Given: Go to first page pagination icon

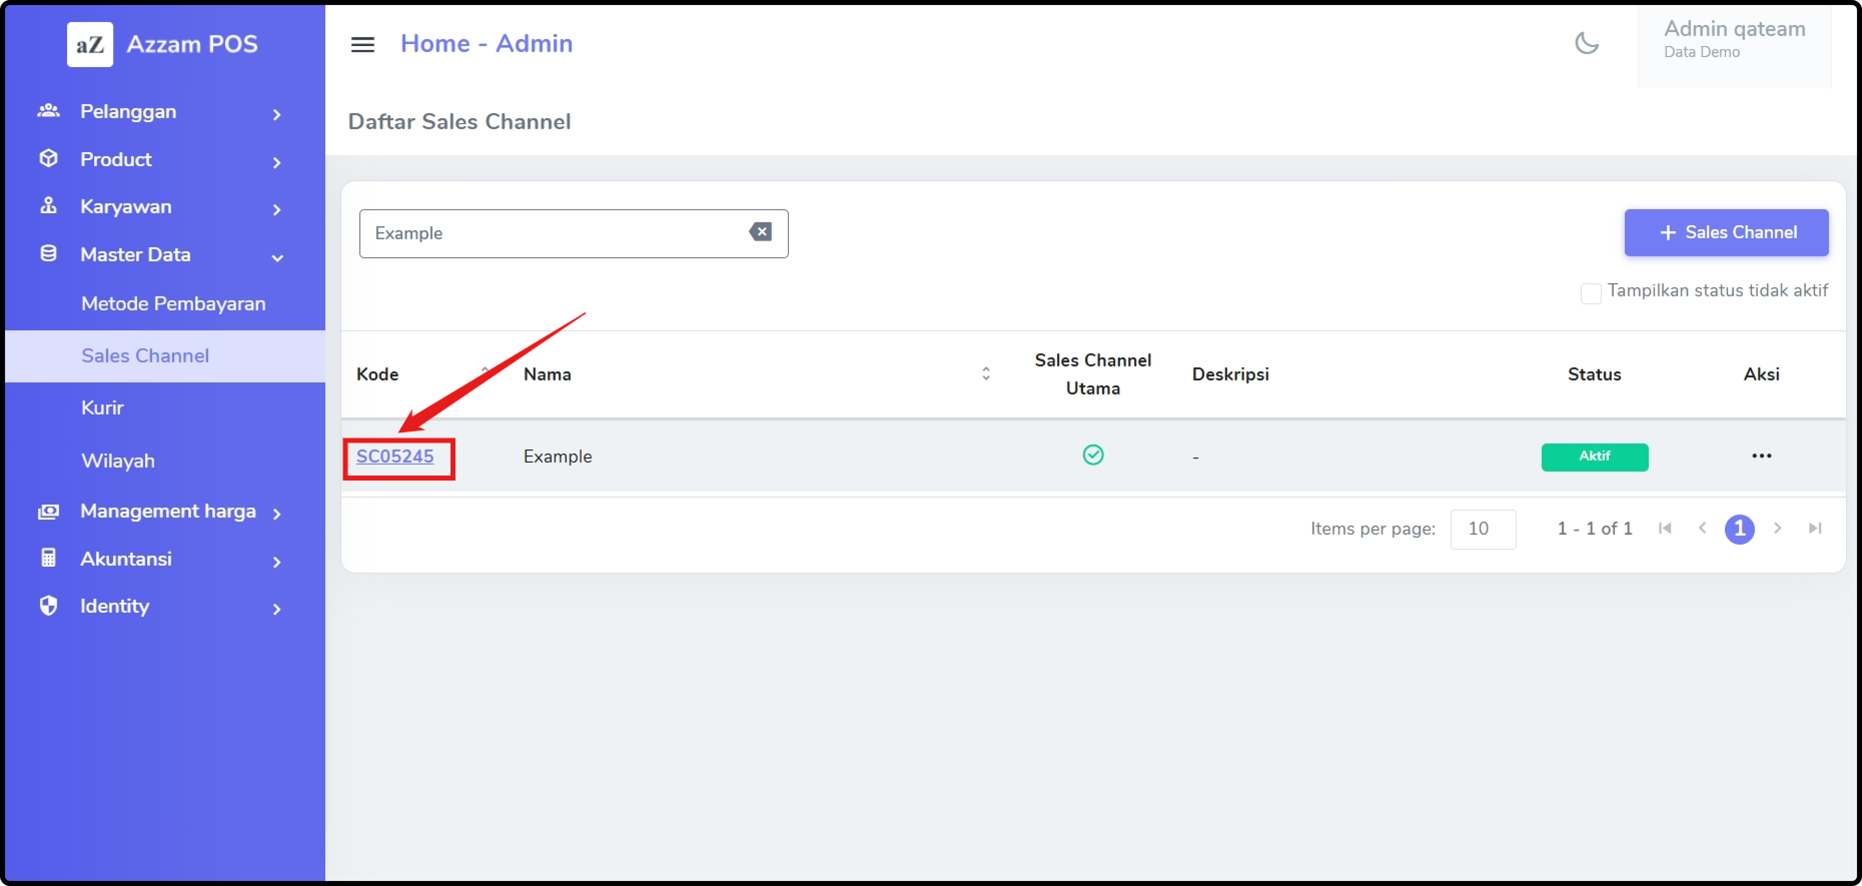Looking at the screenshot, I should pyautogui.click(x=1665, y=528).
